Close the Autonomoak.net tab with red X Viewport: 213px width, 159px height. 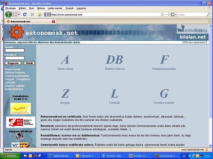[53, 21]
